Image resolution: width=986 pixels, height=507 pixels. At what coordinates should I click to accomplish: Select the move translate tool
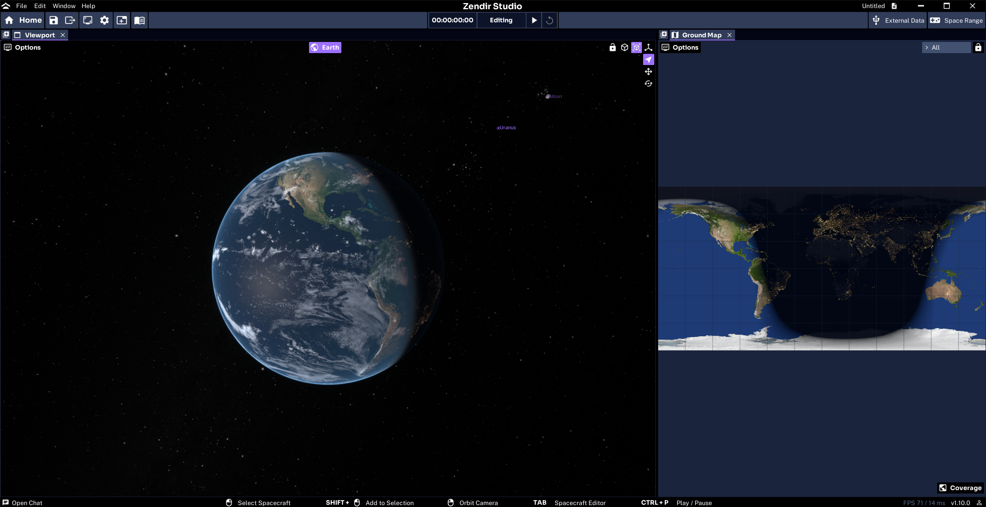point(648,72)
